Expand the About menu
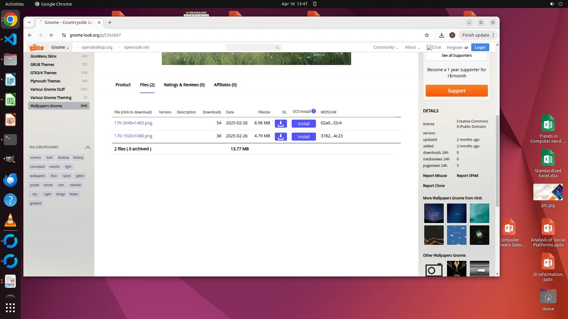Viewport: 568px width, 319px height. [x=412, y=47]
